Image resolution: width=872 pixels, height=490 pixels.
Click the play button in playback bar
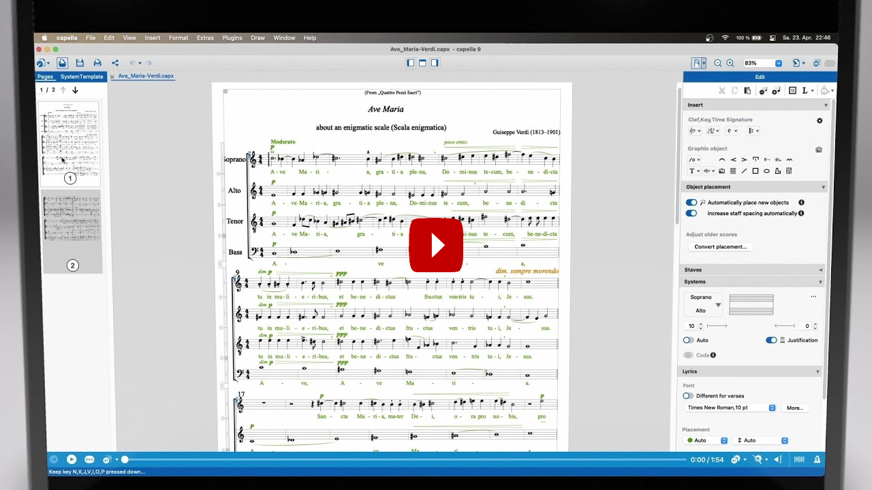72,459
